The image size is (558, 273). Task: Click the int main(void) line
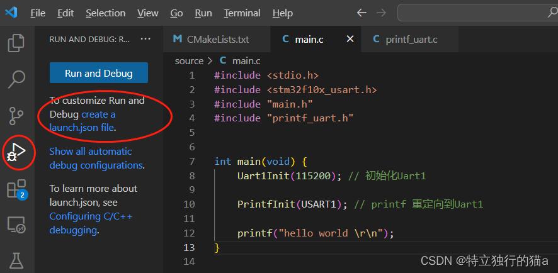tap(260, 162)
